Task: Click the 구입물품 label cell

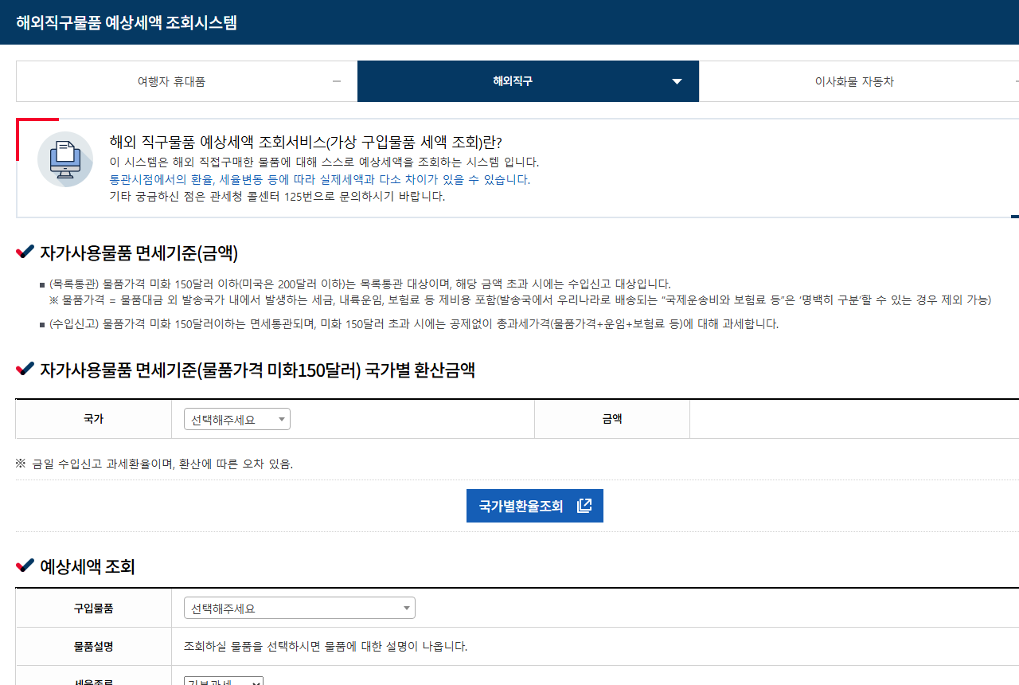Action: point(94,608)
